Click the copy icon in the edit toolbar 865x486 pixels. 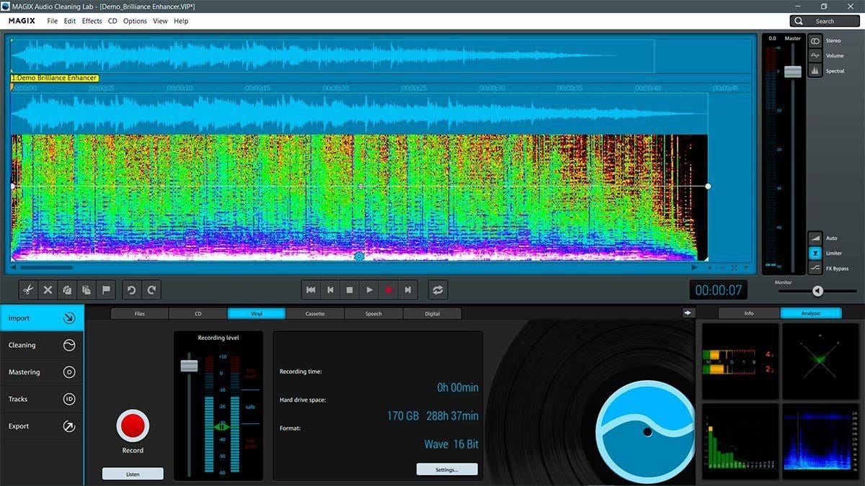(67, 290)
